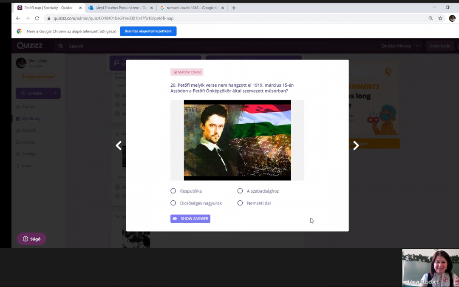
Task: Click the SHOW ANSWER button
Action: pos(190,219)
